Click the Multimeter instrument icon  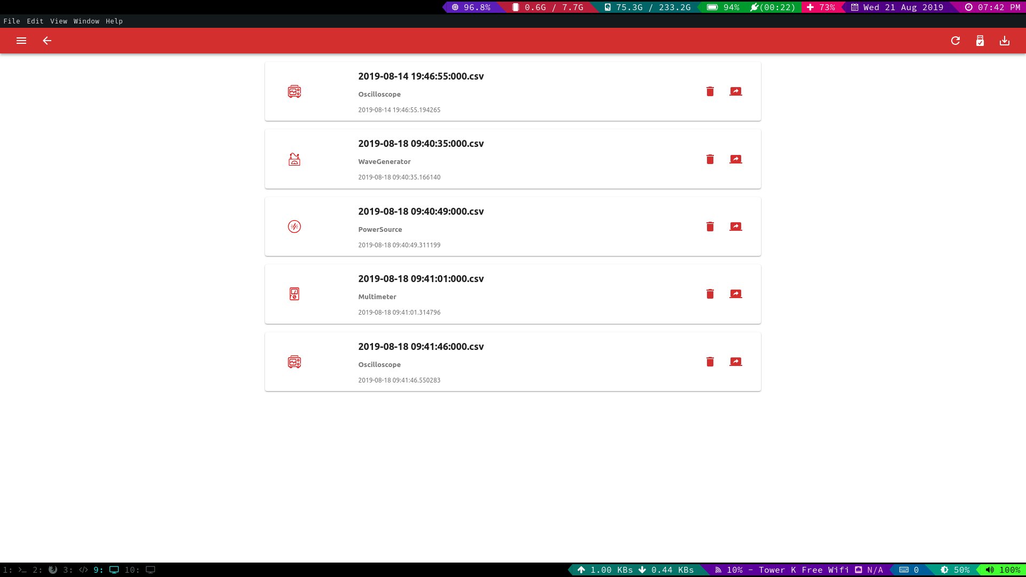(294, 294)
